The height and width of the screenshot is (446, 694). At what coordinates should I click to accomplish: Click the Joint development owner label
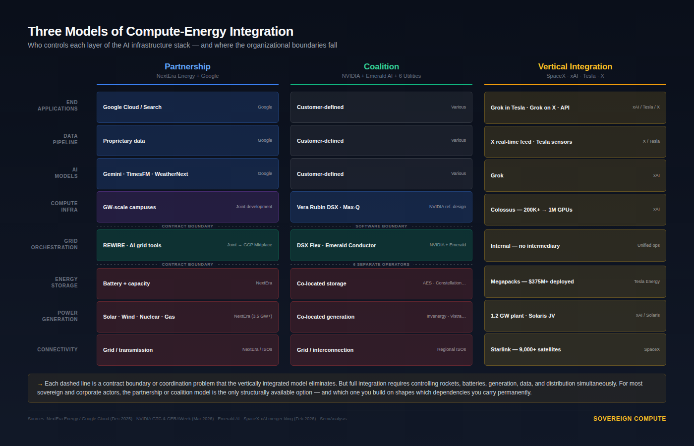click(254, 207)
